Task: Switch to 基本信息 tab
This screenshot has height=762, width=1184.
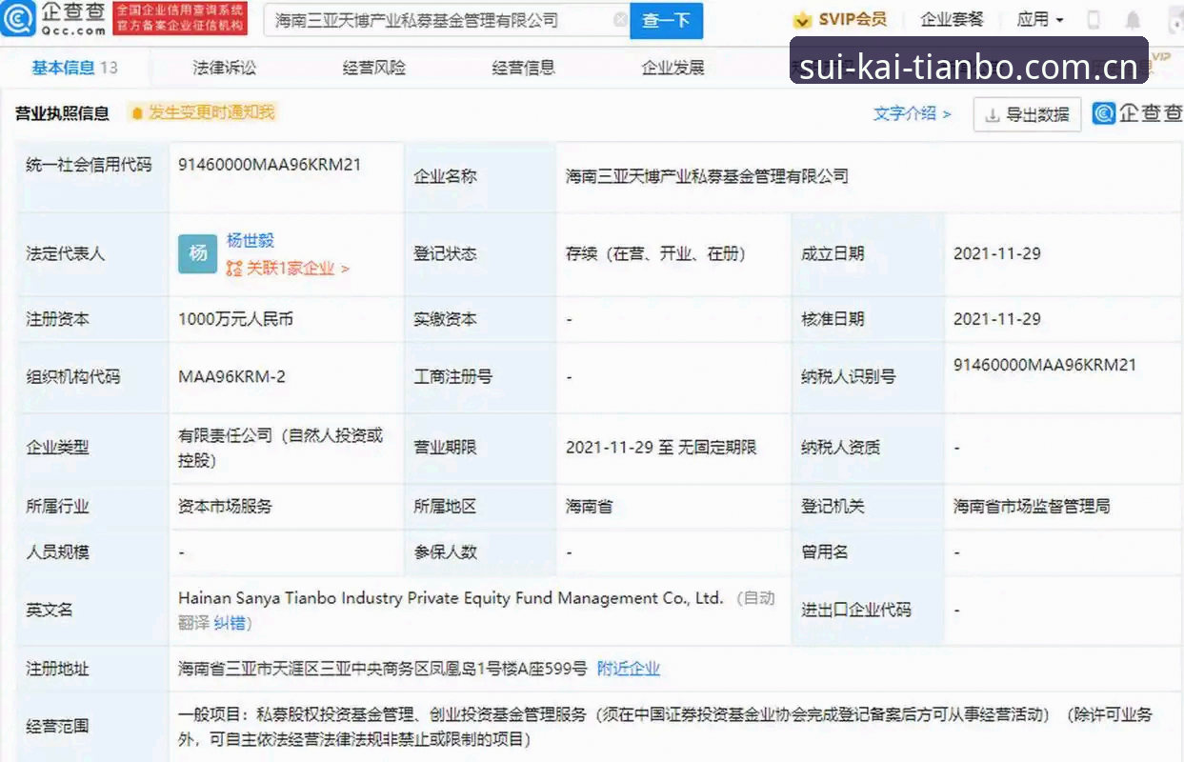Action: point(74,68)
